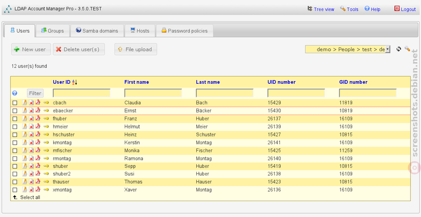The height and width of the screenshot is (217, 421).
Task: Click the File upload button
Action: 136,49
